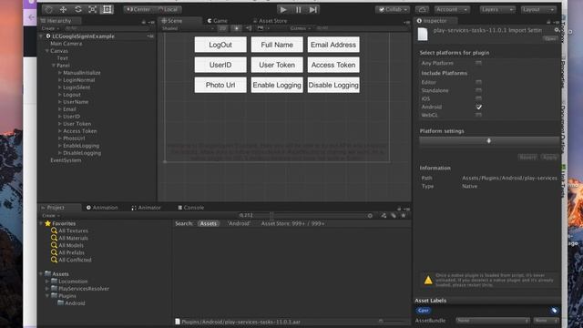The height and width of the screenshot is (328, 583).
Task: Switch to the Animation tab
Action: 102,208
